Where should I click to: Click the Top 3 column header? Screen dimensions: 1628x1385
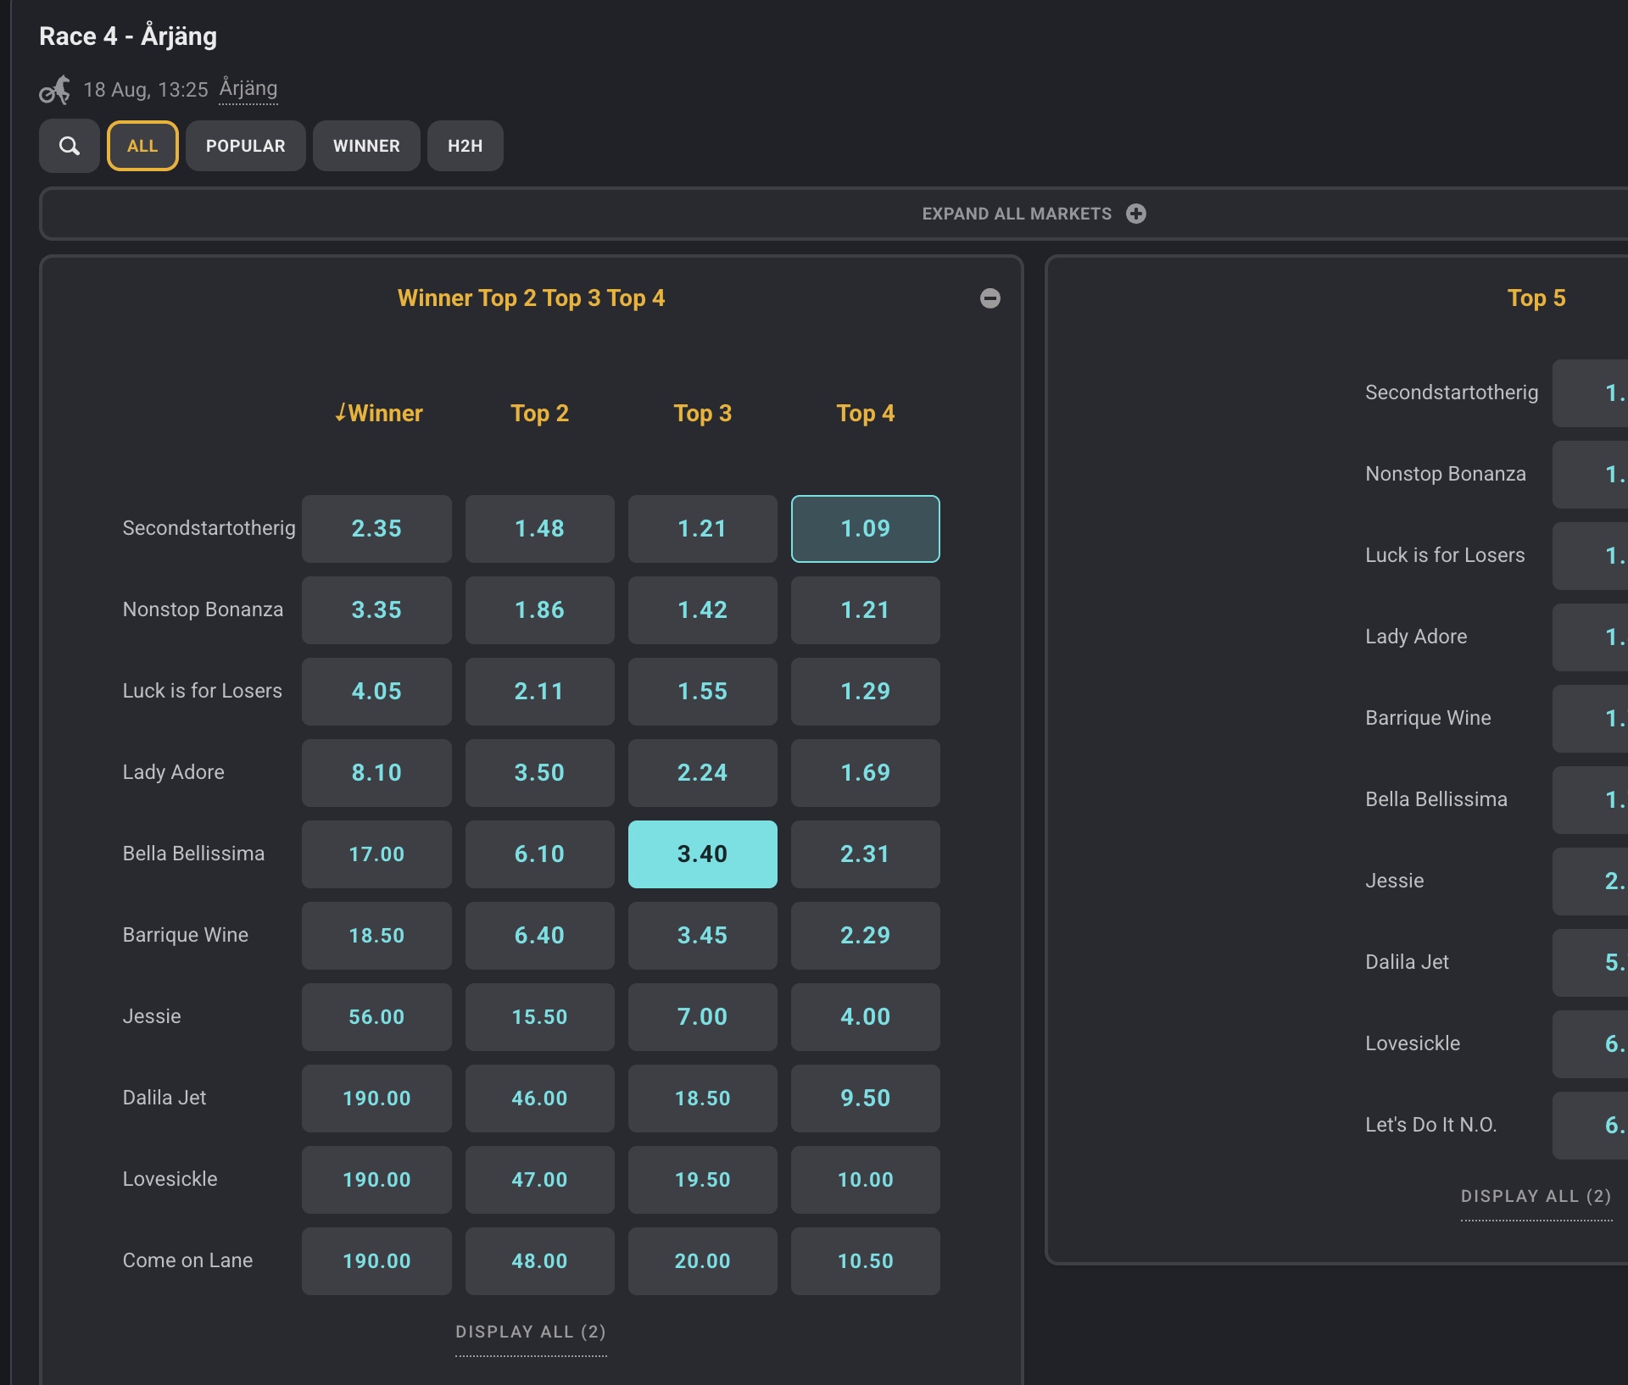(x=702, y=413)
